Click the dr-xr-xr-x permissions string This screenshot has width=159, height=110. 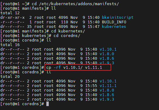(12, 18)
